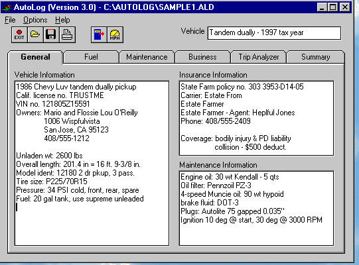Open the File menu

[x=10, y=20]
